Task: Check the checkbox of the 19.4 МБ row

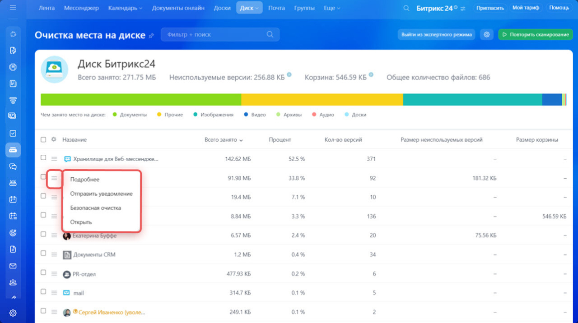Action: tap(43, 196)
